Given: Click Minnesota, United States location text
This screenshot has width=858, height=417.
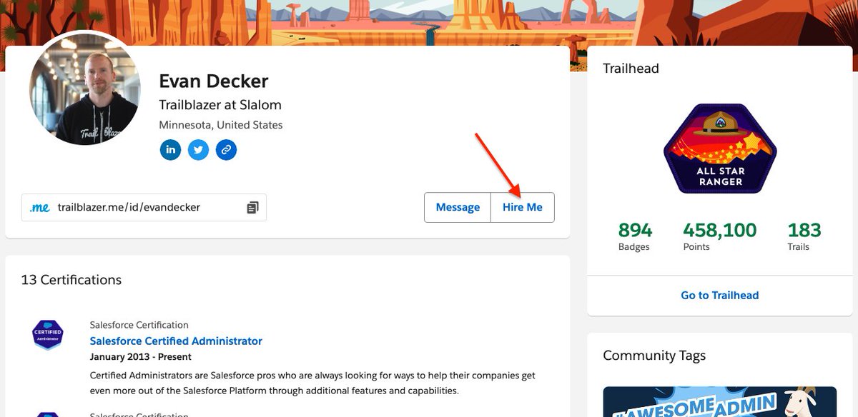Looking at the screenshot, I should coord(221,125).
